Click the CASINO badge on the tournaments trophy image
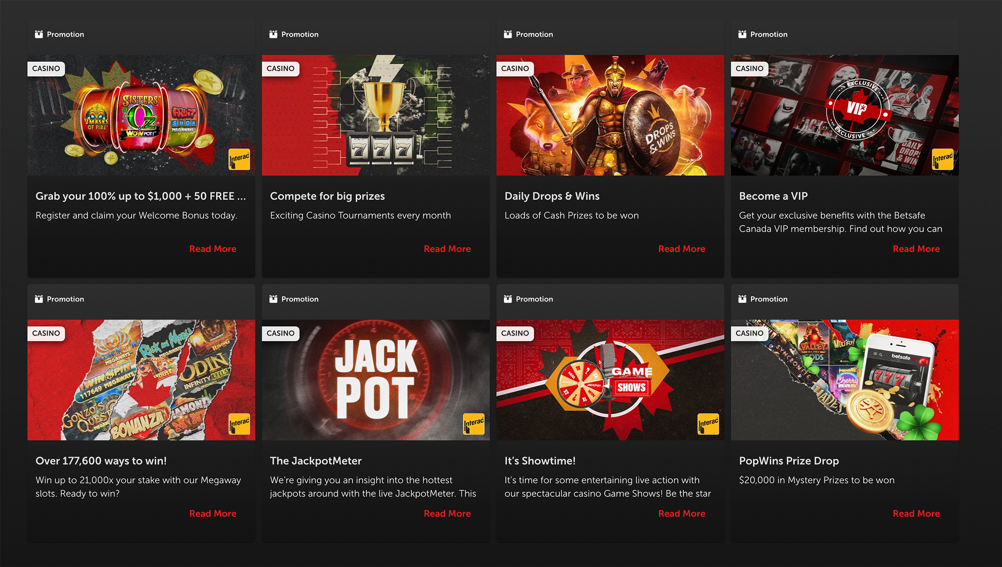Viewport: 1002px width, 567px height. (x=280, y=69)
